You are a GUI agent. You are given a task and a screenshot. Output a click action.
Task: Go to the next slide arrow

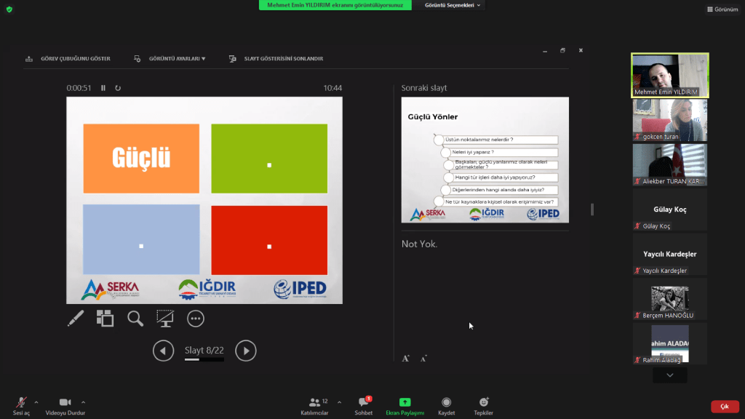(x=246, y=351)
